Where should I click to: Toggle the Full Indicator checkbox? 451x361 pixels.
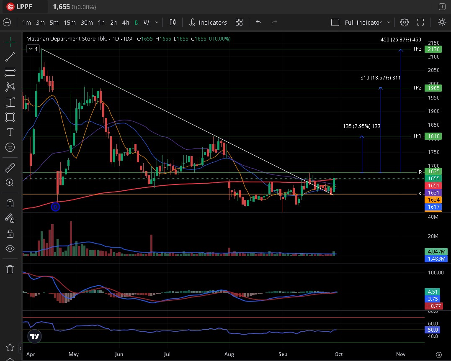pyautogui.click(x=335, y=22)
